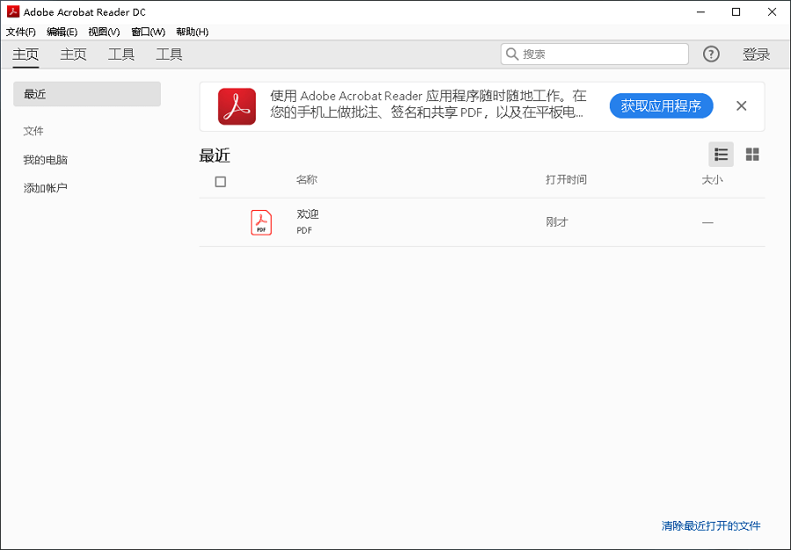Check the select-all files checkbox
Viewport: 791px width, 550px height.
220,181
